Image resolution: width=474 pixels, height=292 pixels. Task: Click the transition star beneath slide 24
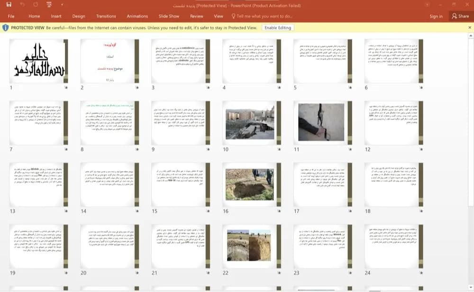(421, 273)
